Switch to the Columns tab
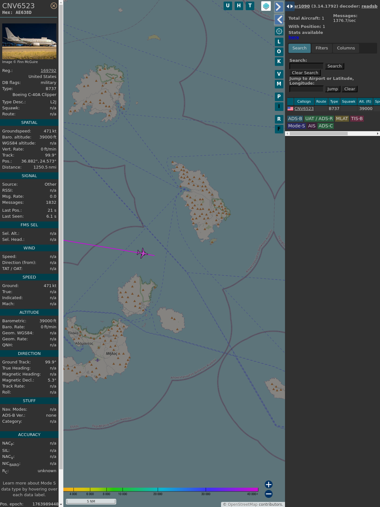 point(346,48)
